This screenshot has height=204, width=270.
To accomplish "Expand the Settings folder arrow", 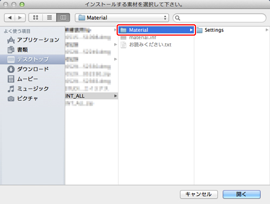I will point(267,30).
